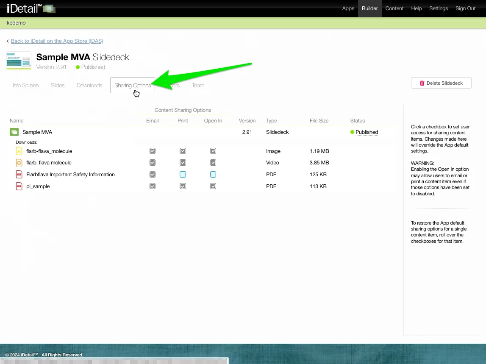
Task: Enable Open In for Flarbflava Safety Information
Action: tap(213, 175)
